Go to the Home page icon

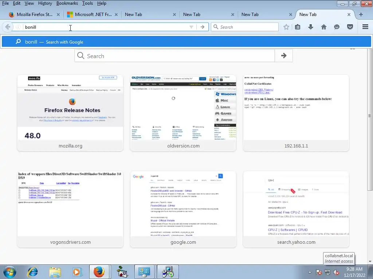tap(324, 27)
